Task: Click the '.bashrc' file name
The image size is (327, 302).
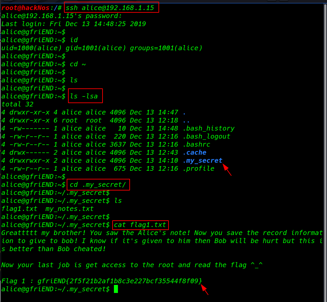Action: coord(196,144)
